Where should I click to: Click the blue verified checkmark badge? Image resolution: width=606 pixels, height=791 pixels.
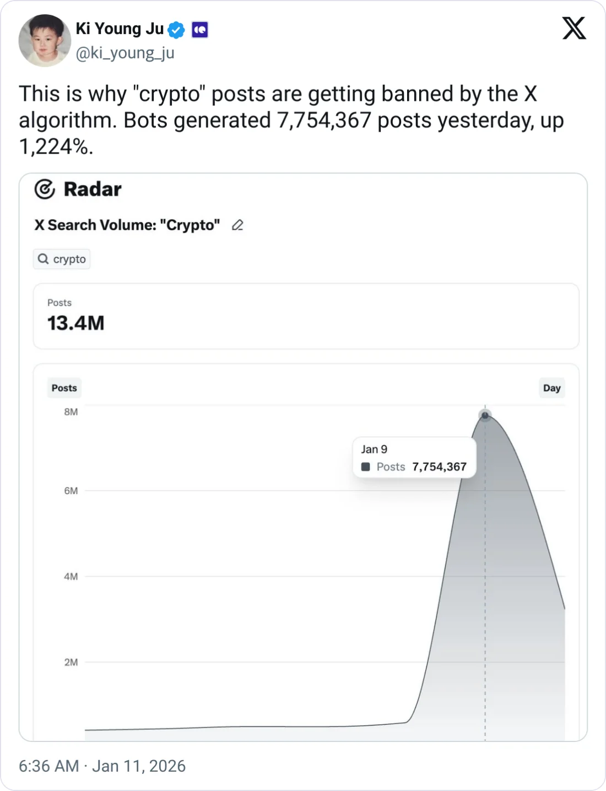coord(176,30)
